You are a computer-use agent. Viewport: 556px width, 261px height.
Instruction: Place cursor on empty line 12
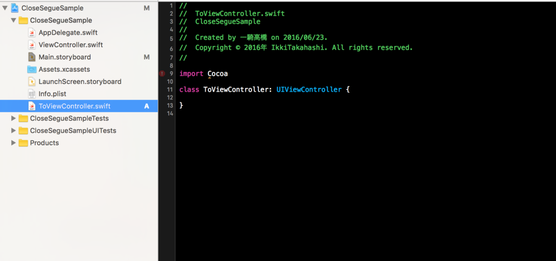[x=365, y=97]
